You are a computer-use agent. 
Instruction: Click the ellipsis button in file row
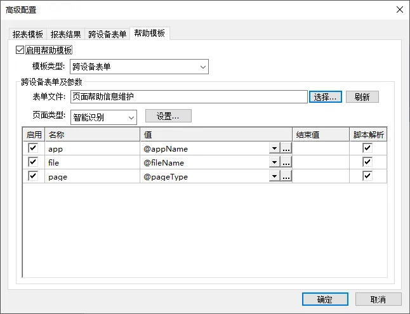pos(286,162)
